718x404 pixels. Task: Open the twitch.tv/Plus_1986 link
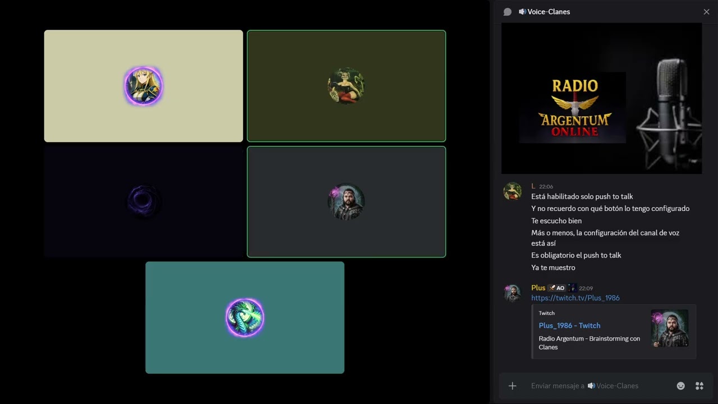(x=576, y=298)
